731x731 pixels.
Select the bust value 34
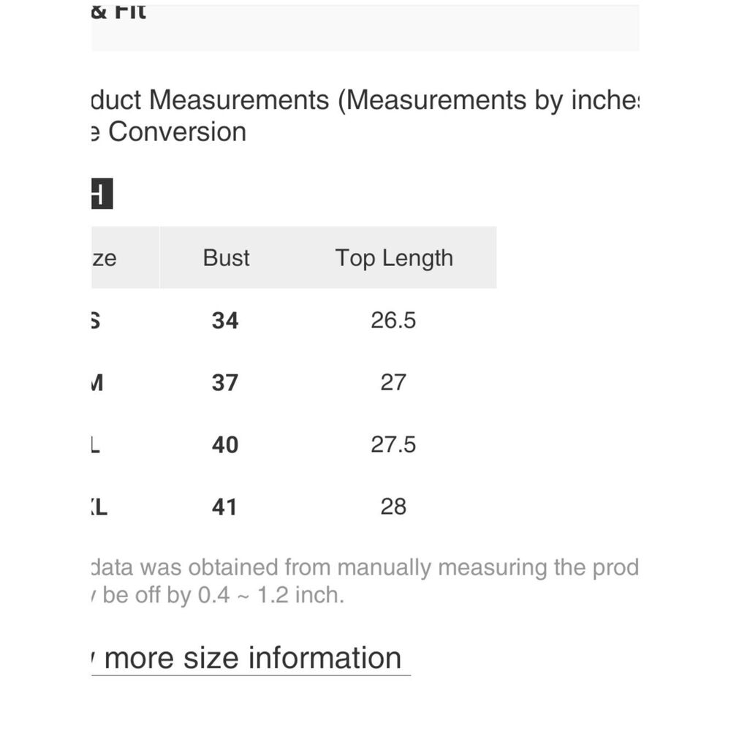[x=225, y=320]
